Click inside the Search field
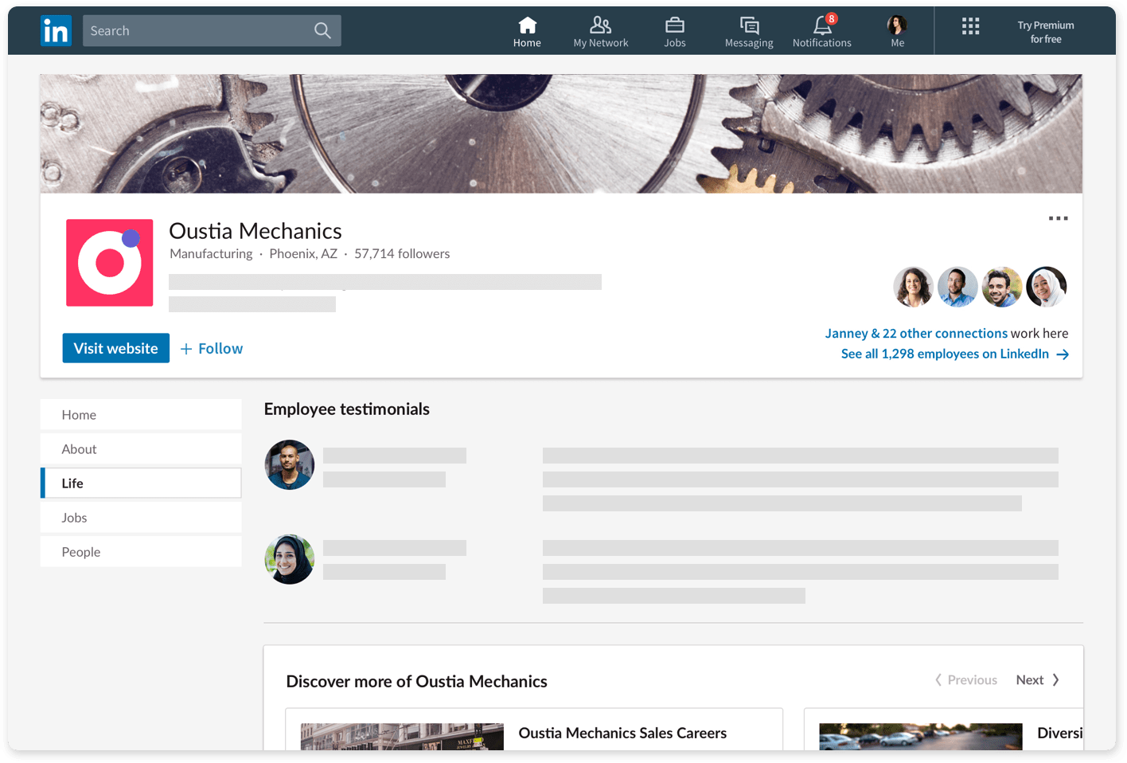Viewport: 1127px width, 763px height. [x=199, y=30]
